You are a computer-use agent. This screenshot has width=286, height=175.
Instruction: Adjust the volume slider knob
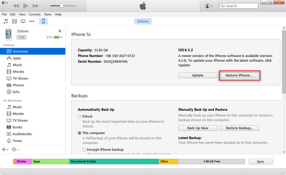[x=61, y=6]
